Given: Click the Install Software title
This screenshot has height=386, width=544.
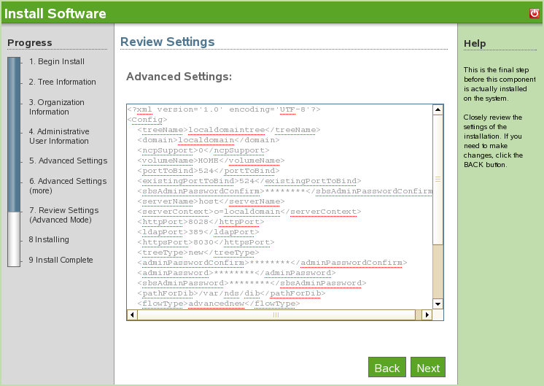Looking at the screenshot, I should pos(55,14).
